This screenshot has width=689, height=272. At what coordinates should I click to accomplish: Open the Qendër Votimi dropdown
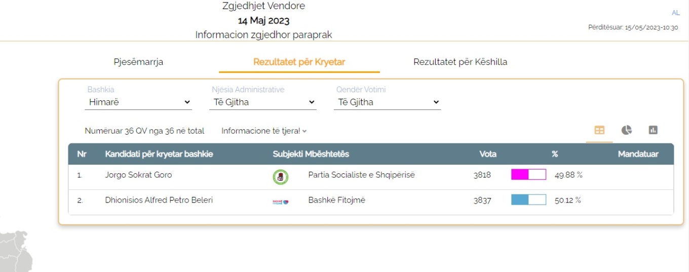tap(388, 102)
